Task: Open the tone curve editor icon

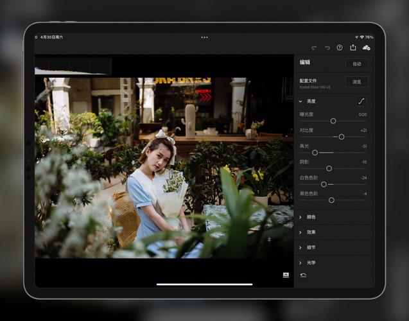Action: coord(361,101)
